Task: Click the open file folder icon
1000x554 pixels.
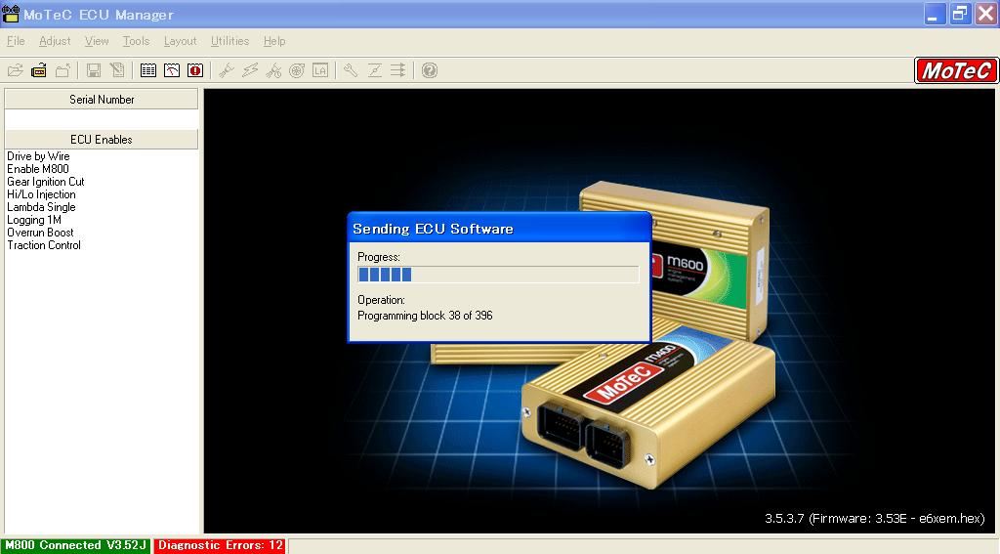Action: (x=16, y=70)
